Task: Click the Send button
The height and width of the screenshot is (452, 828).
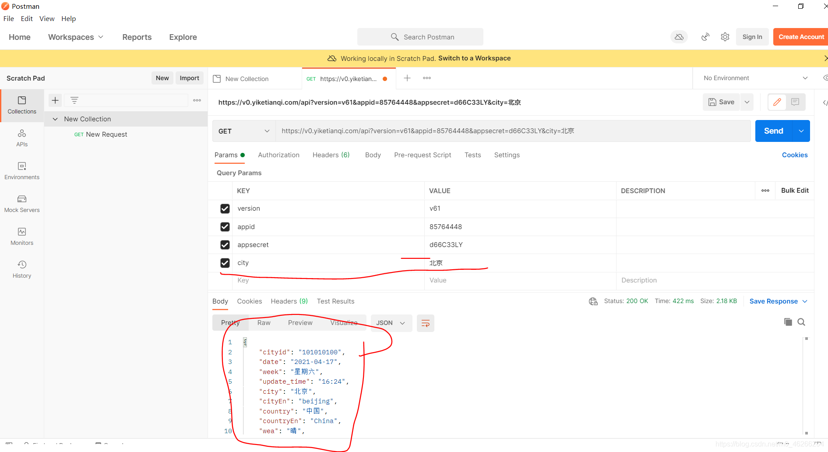Action: pyautogui.click(x=774, y=131)
